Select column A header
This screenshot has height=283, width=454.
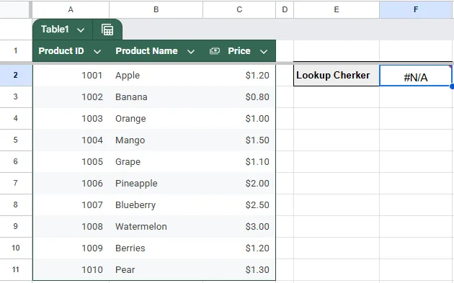[71, 9]
